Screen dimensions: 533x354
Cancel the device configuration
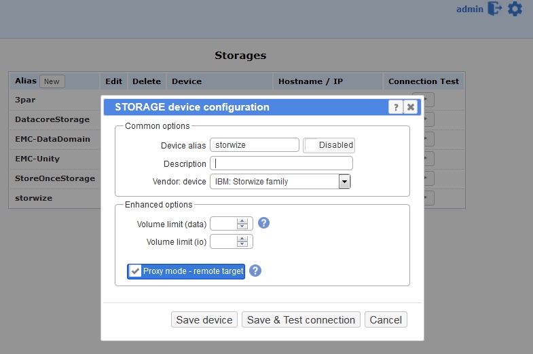[x=386, y=319]
